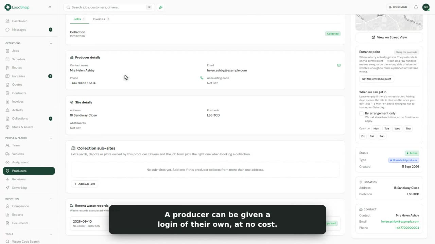Open the SH user avatar
The image size is (435, 244).
(x=426, y=7)
